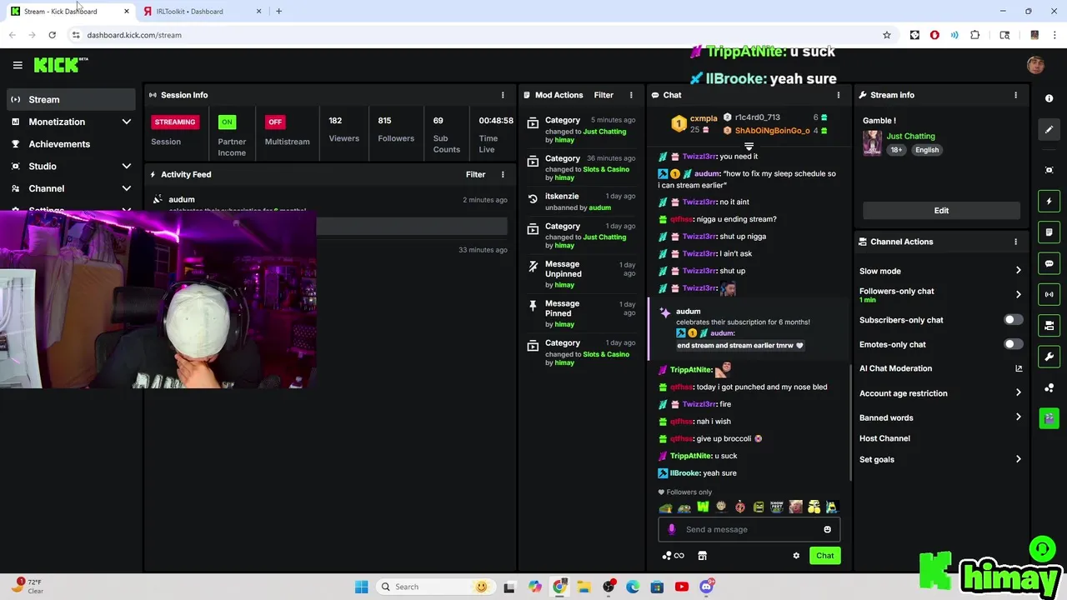Expand Account age restriction options

(1018, 393)
